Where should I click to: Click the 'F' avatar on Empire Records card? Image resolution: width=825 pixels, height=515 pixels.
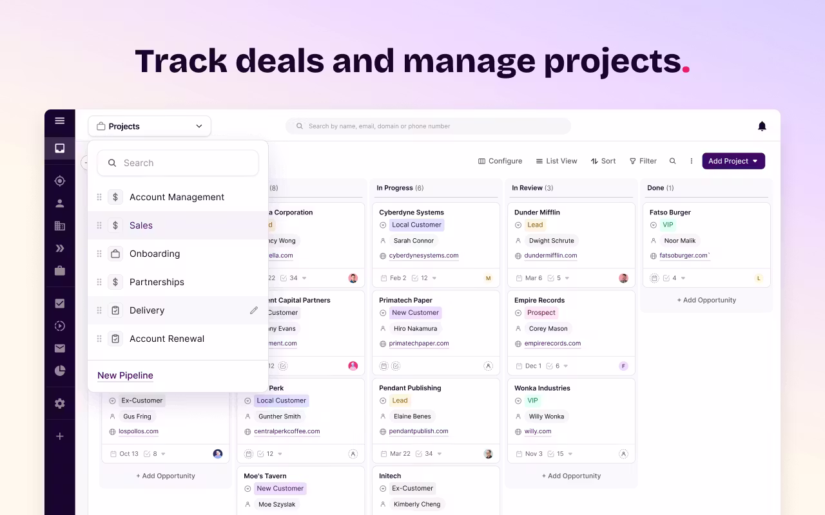point(624,366)
